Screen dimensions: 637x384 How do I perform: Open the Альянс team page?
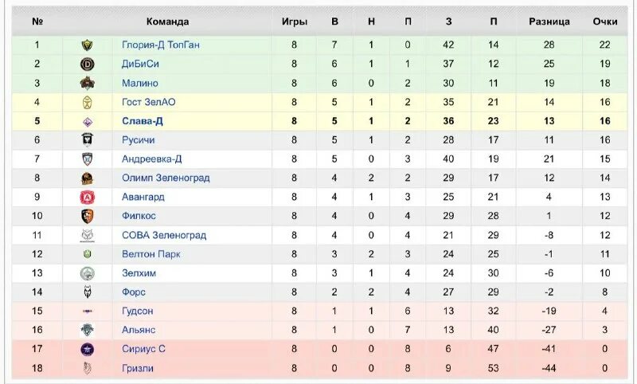[139, 330]
